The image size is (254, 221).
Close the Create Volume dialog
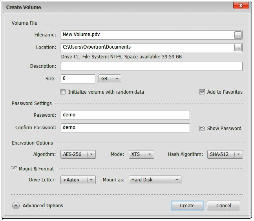pyautogui.click(x=241, y=5)
